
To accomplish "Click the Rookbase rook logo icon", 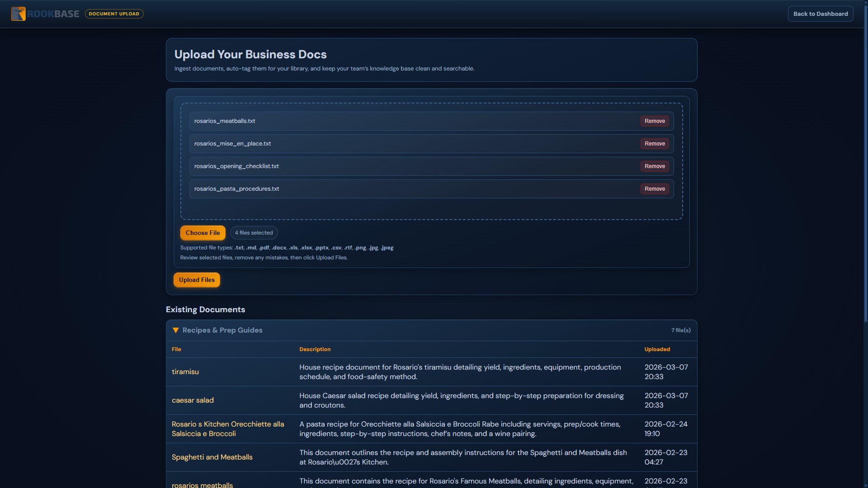I will (x=18, y=14).
